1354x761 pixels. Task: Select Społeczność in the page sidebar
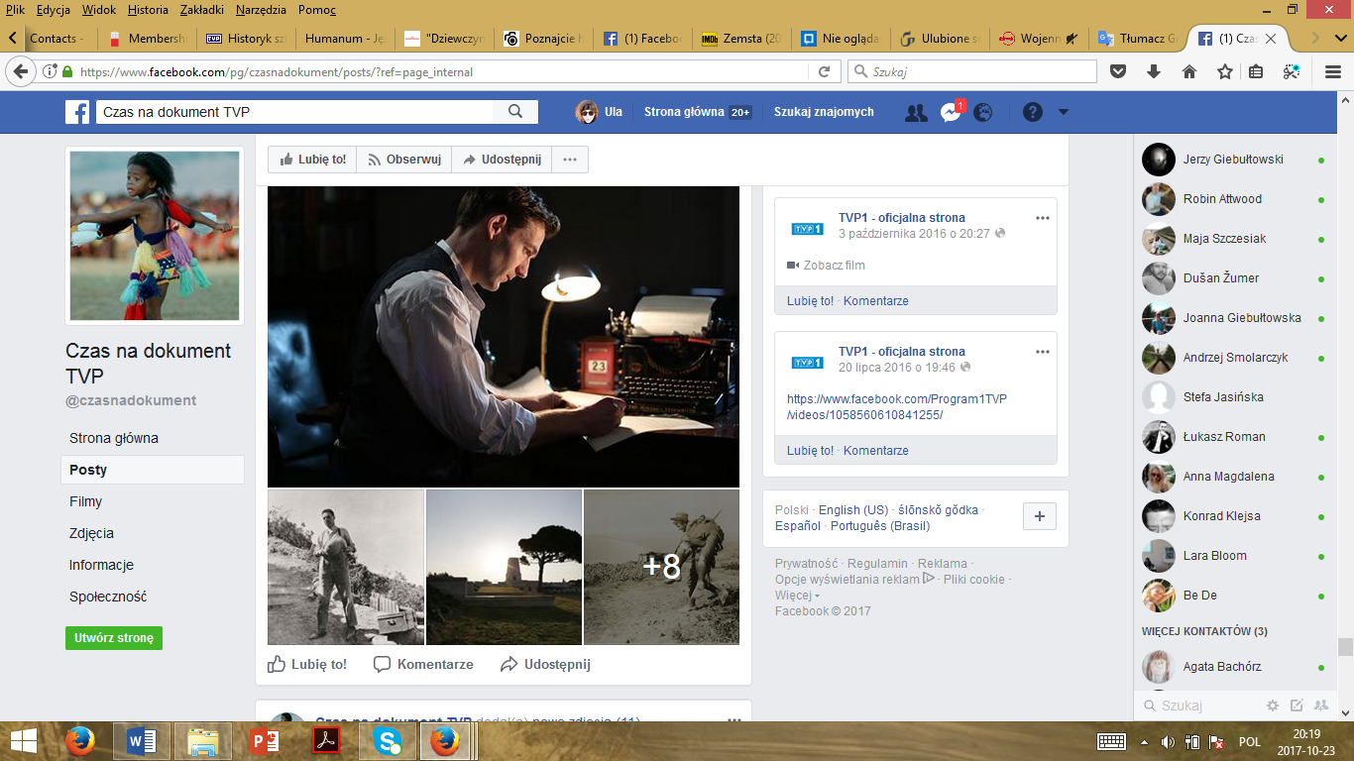[x=108, y=597]
